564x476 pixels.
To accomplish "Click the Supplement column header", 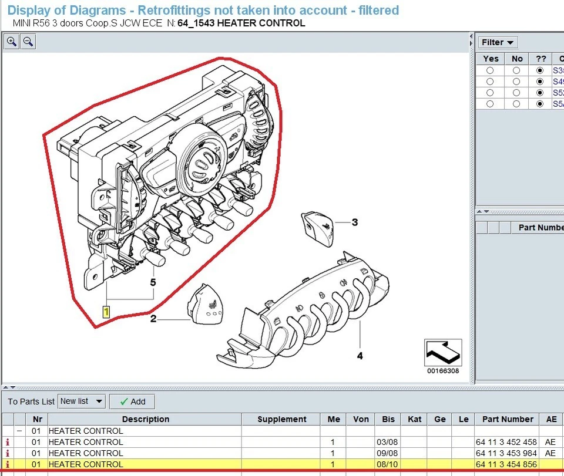I will click(x=281, y=419).
